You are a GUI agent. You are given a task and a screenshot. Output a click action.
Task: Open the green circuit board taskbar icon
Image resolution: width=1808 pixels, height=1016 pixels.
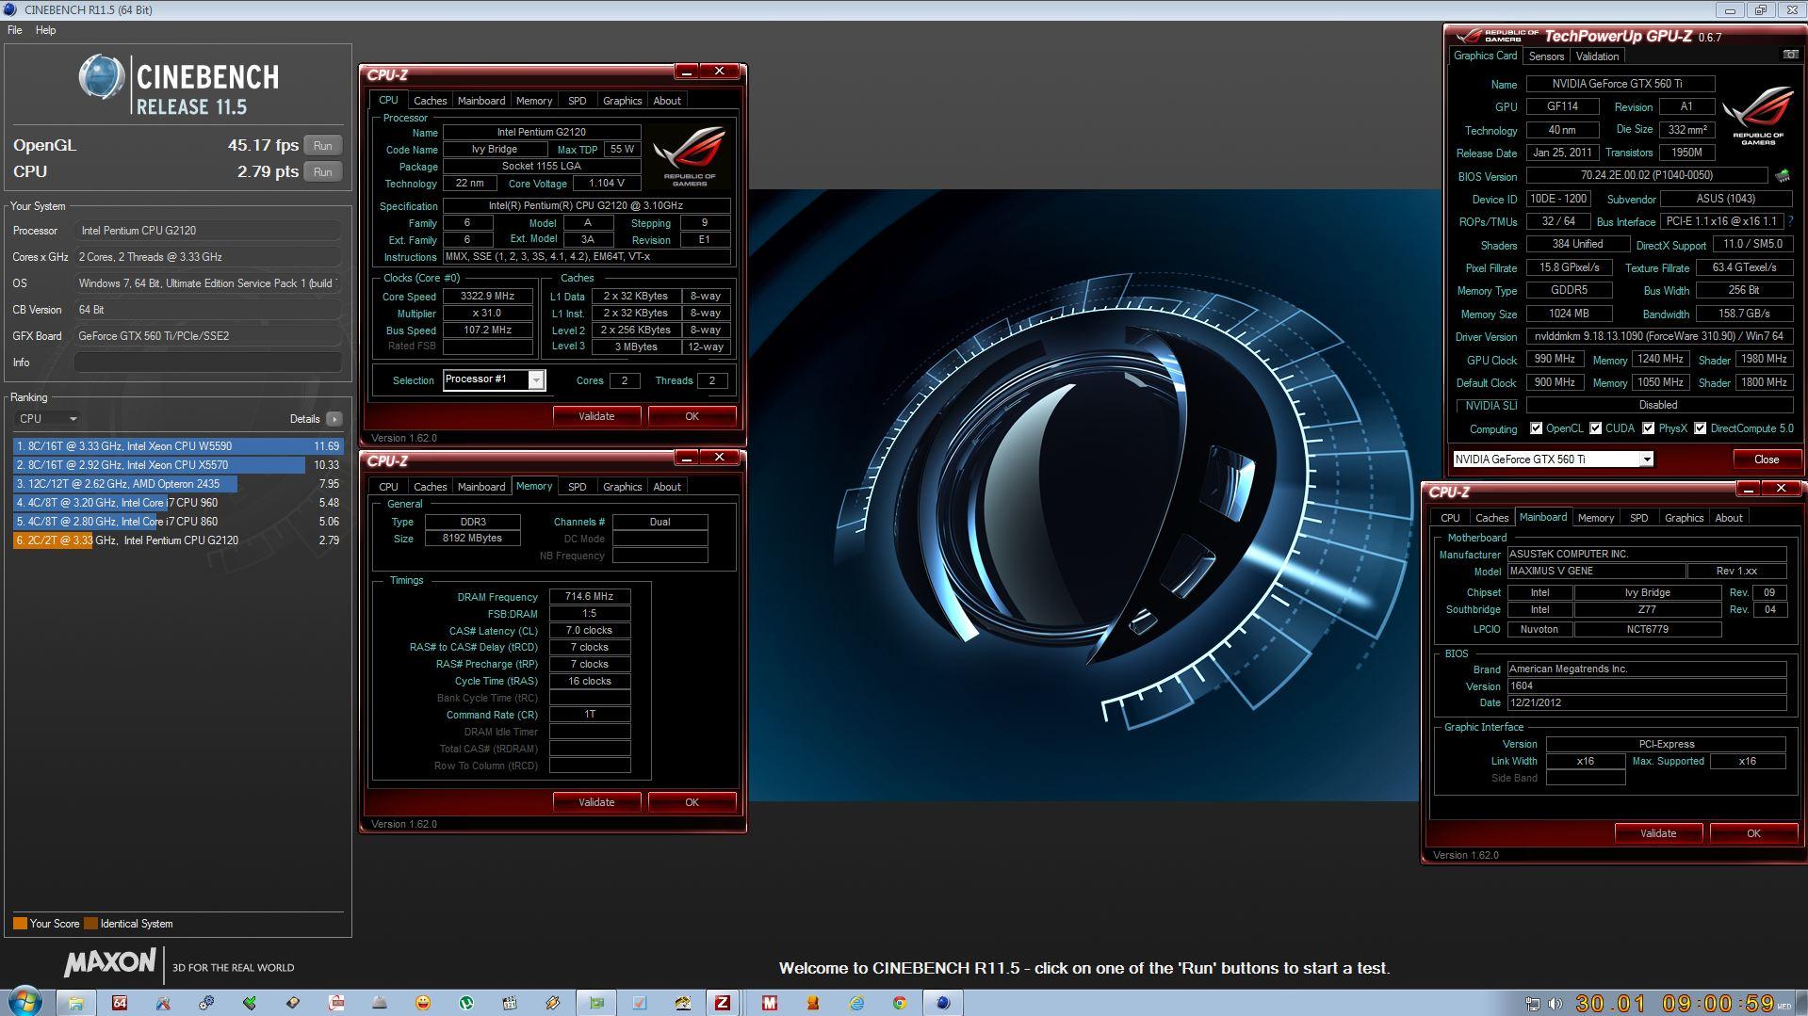coord(596,1003)
